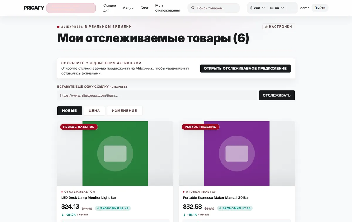Viewport: 352px width, 222px height.
Task: Open the Акции menu item
Action: point(128,8)
